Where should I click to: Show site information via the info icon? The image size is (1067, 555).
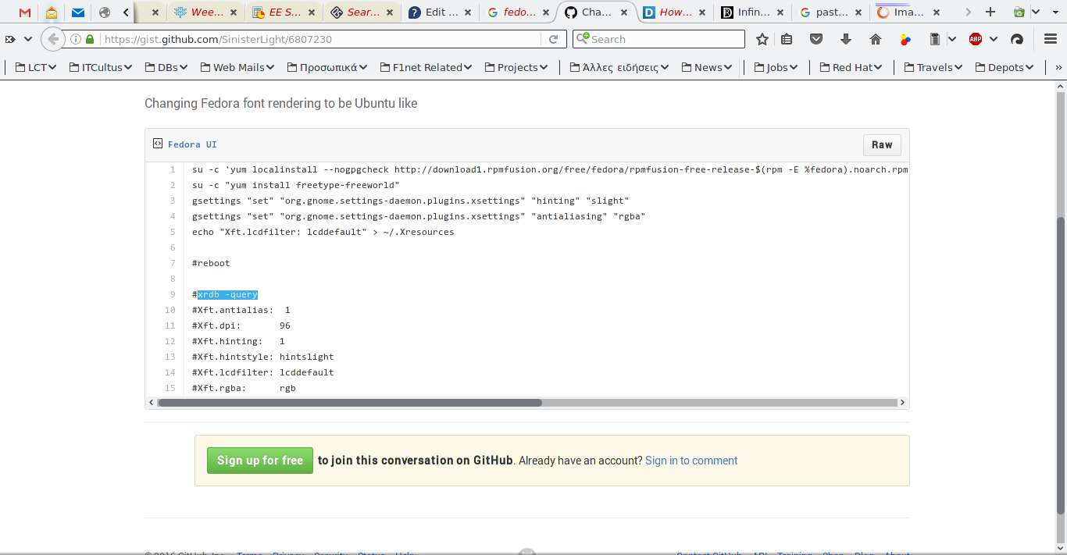[x=76, y=39]
